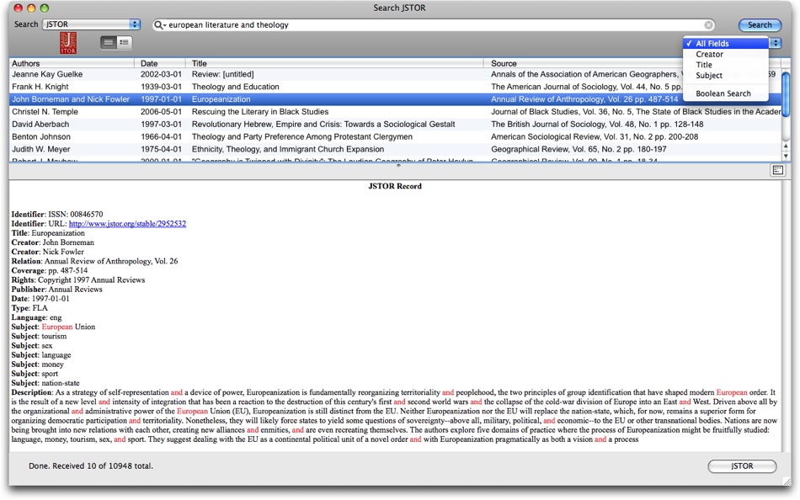Choose Title from the fields menu
Screen dimensions: 800x500
coord(726,65)
